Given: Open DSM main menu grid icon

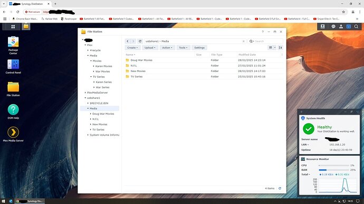Looking at the screenshot, I should (13, 27).
